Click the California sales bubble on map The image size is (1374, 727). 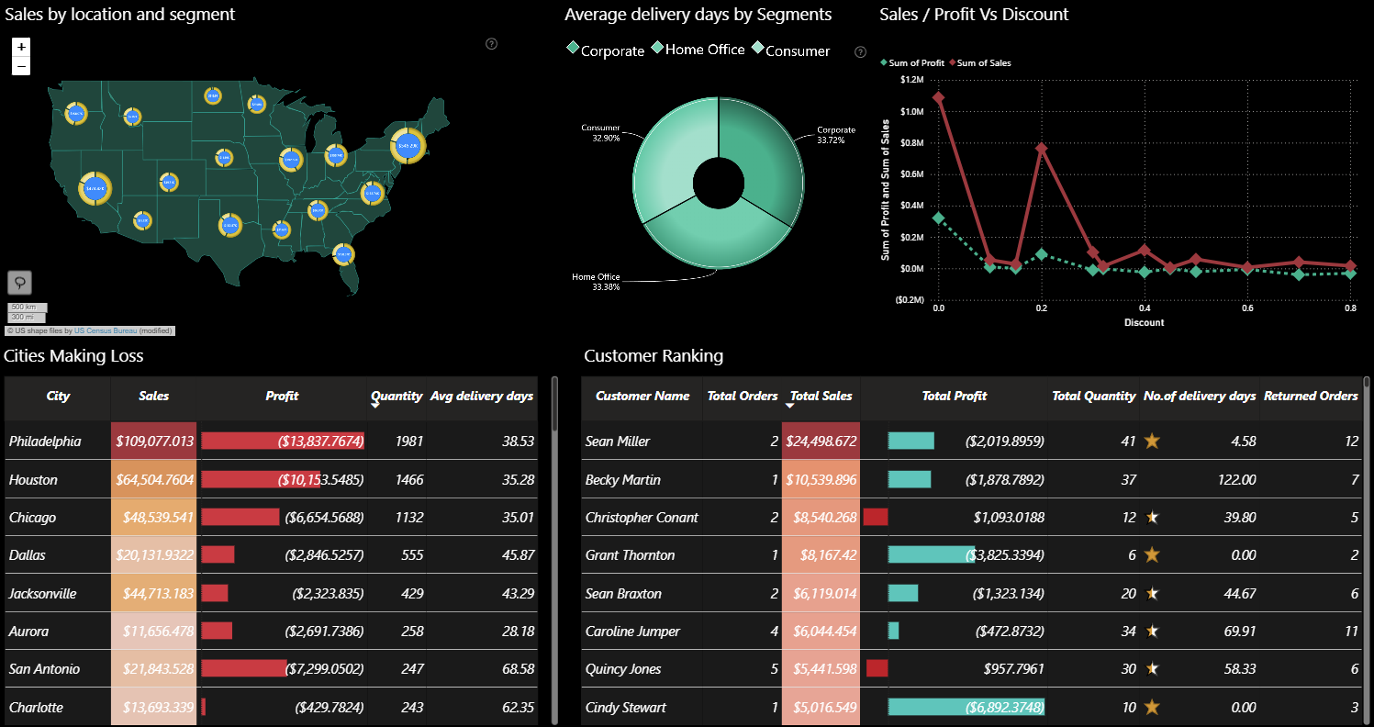[x=95, y=188]
